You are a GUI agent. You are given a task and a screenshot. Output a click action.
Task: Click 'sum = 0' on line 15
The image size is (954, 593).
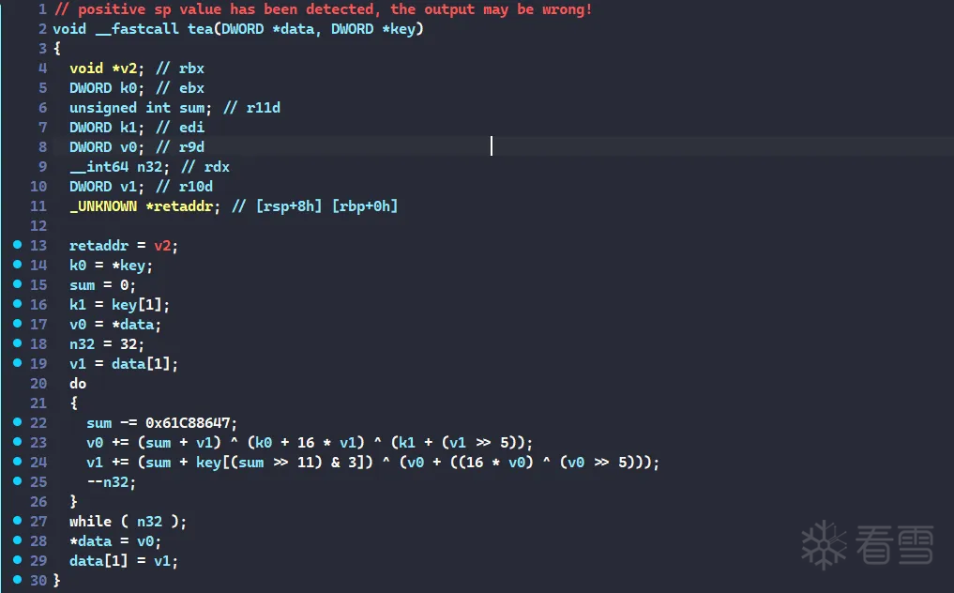click(x=98, y=285)
